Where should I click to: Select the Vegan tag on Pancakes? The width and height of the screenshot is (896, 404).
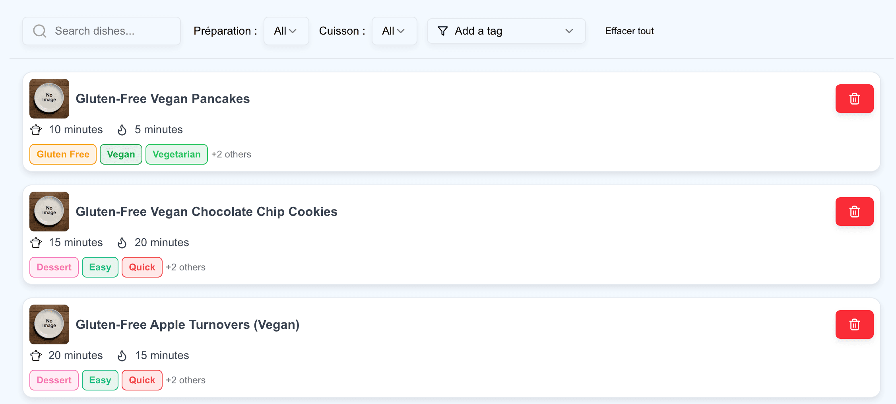pos(121,154)
